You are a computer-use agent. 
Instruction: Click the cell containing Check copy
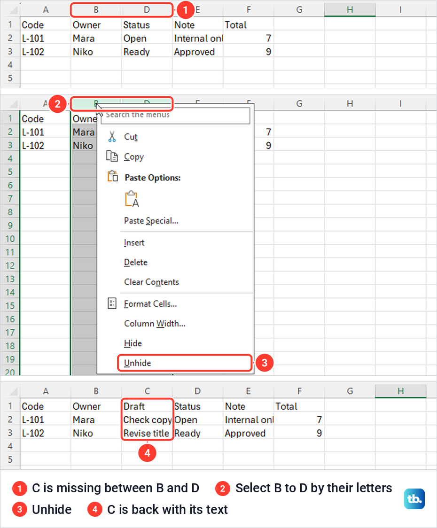tap(147, 420)
